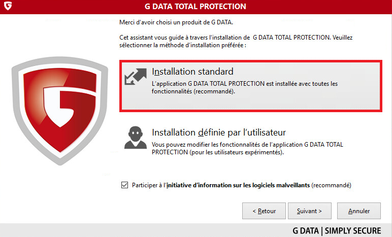This screenshot has width=392, height=237.
Task: Select the user-defined installation person icon
Action: pyautogui.click(x=136, y=138)
